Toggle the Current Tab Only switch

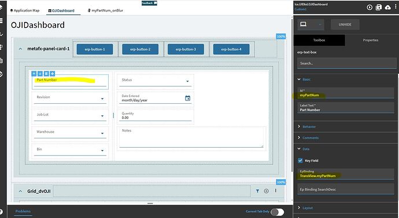(278, 212)
